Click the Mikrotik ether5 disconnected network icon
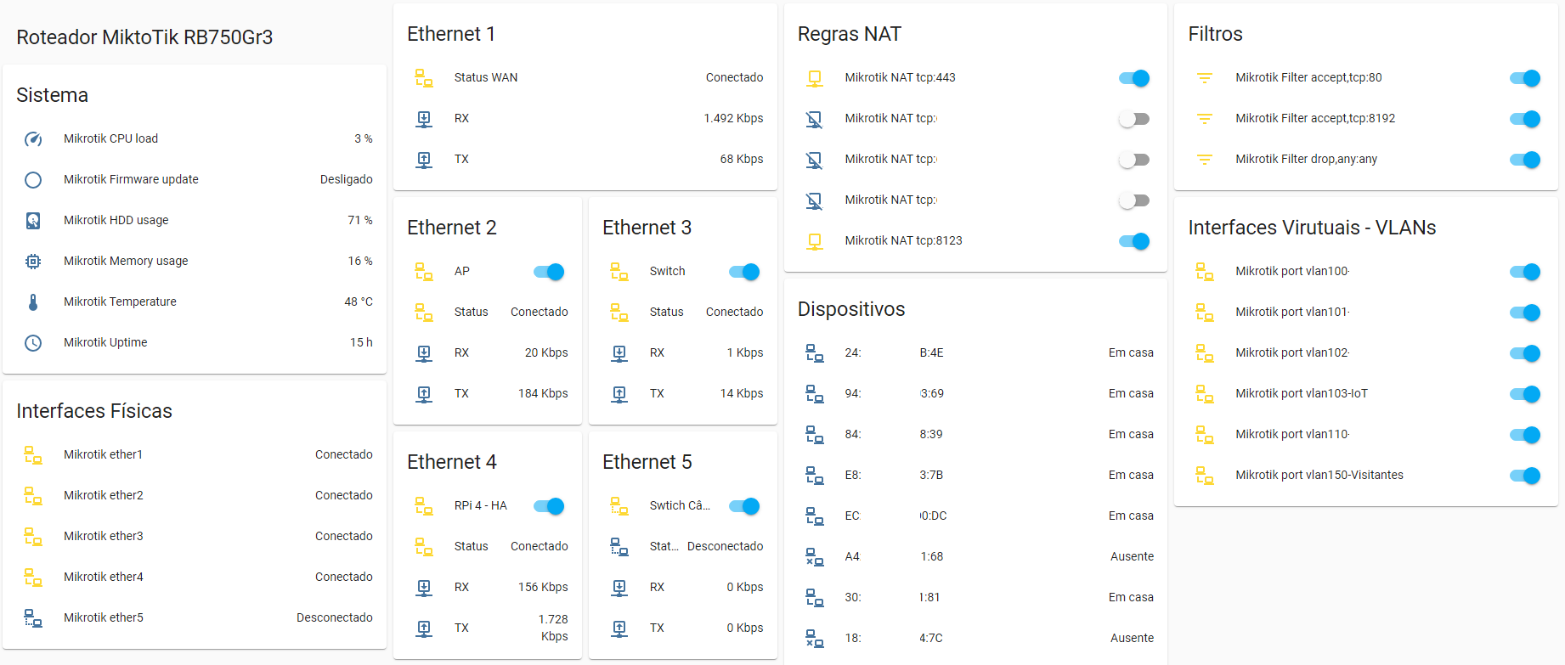Image resolution: width=1565 pixels, height=665 pixels. (x=33, y=618)
